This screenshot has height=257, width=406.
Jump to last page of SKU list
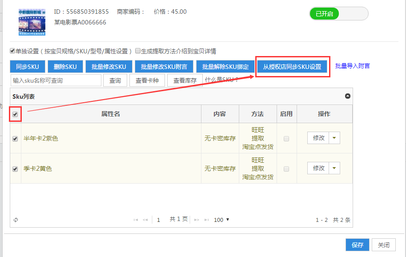click(206, 220)
